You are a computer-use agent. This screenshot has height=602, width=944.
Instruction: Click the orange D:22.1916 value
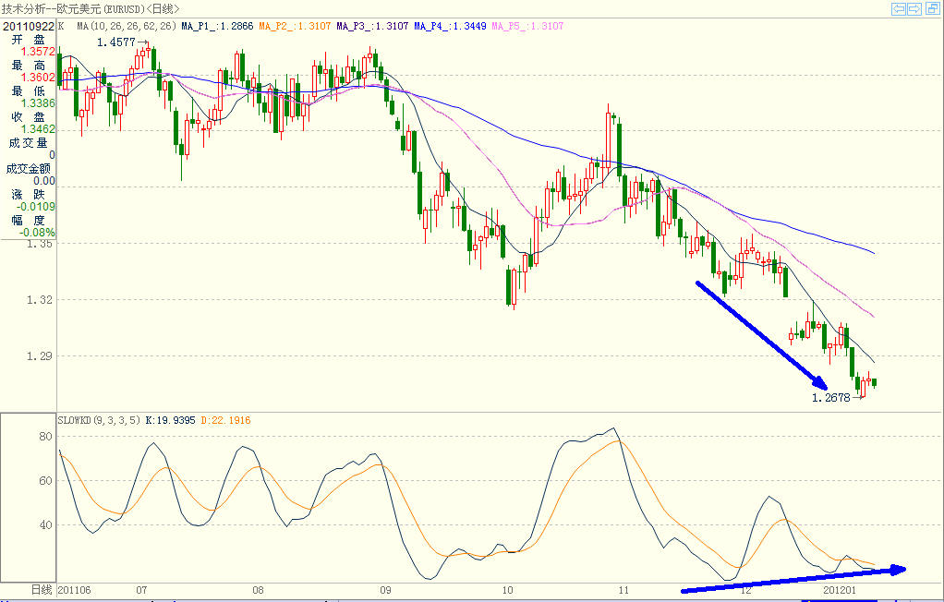pos(225,420)
